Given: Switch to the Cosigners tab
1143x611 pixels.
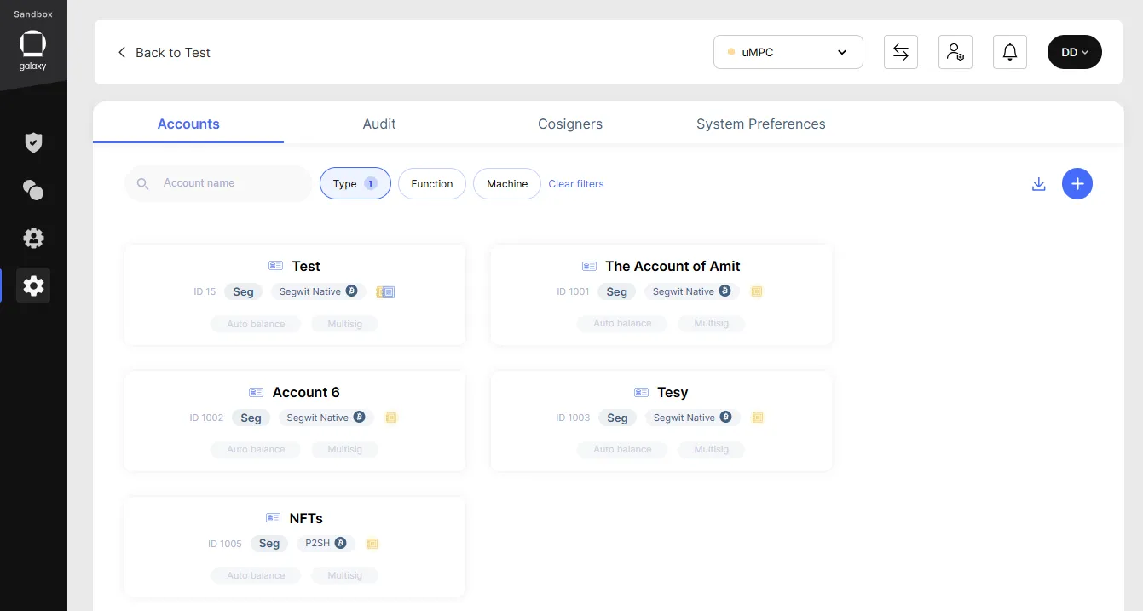Looking at the screenshot, I should pyautogui.click(x=570, y=124).
